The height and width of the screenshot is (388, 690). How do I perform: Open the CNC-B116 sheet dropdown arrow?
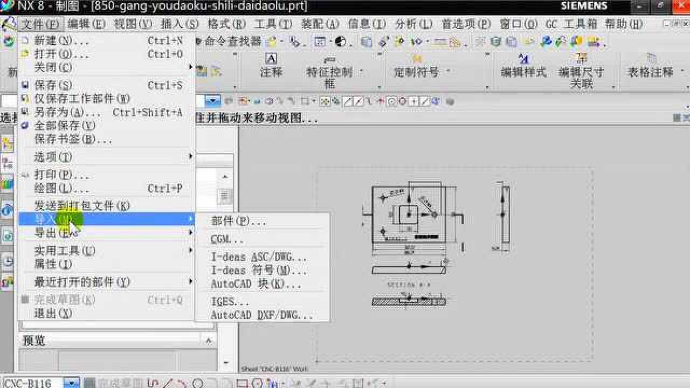[71, 383]
